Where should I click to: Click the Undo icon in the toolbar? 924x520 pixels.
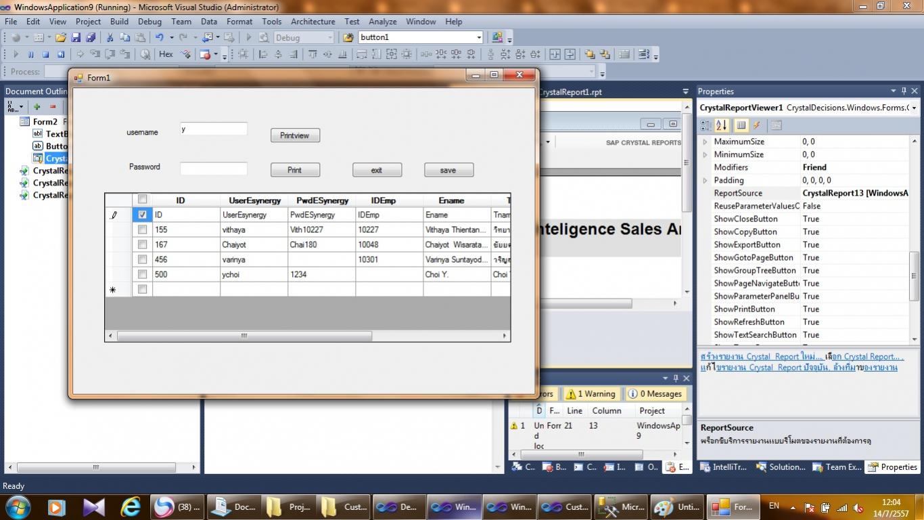pos(159,38)
